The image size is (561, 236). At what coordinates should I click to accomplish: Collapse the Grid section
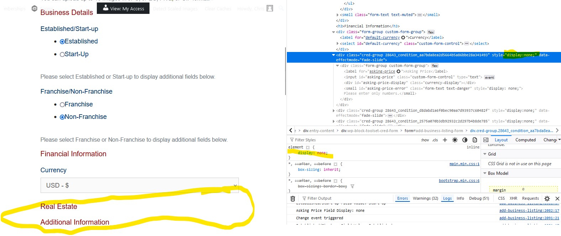coord(485,154)
